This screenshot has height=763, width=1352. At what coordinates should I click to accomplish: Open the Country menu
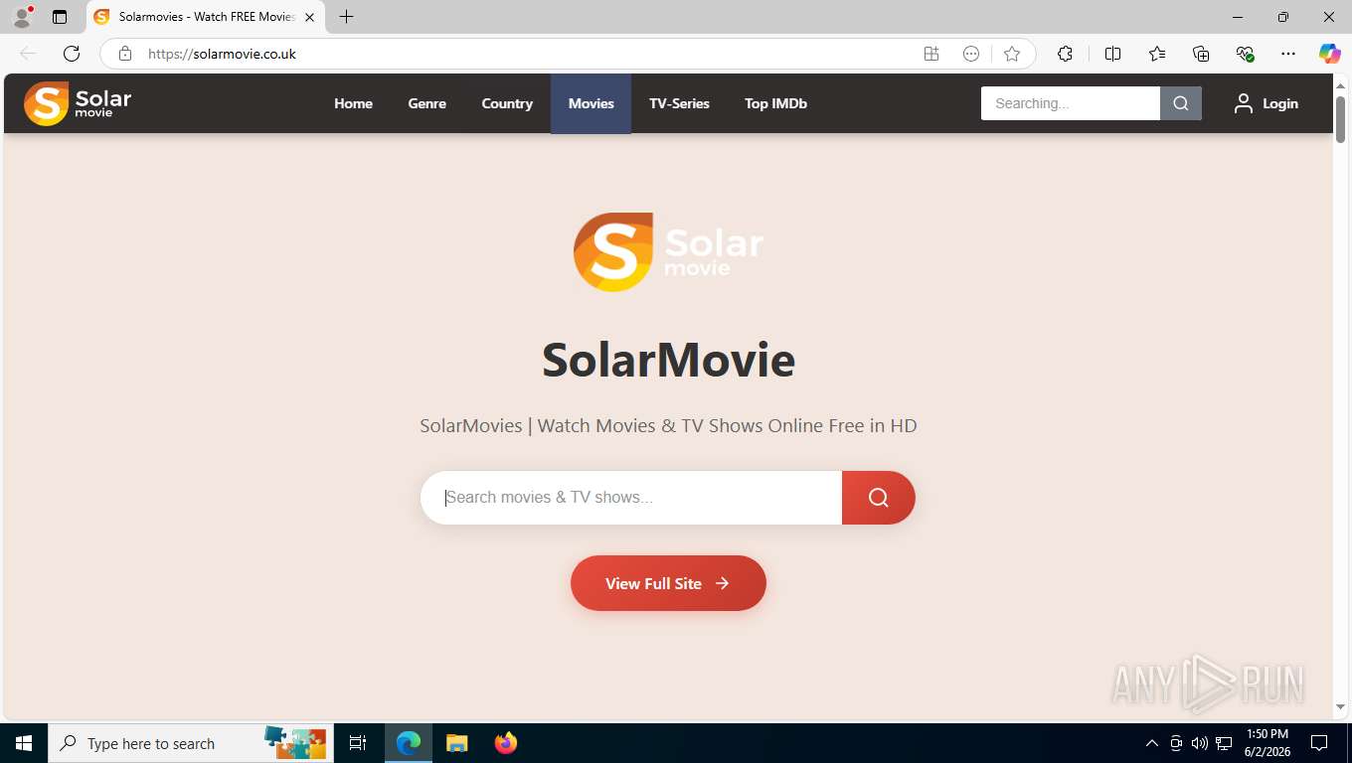click(507, 103)
